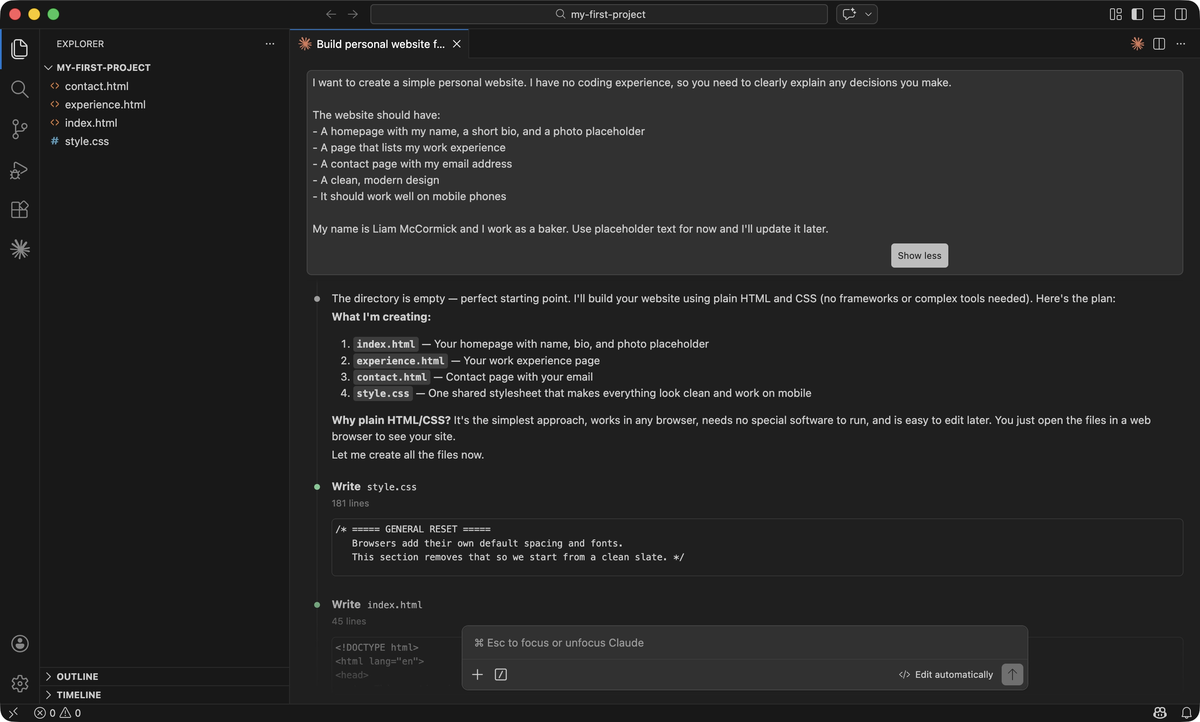Click the plus attach icon in chat input

477,674
